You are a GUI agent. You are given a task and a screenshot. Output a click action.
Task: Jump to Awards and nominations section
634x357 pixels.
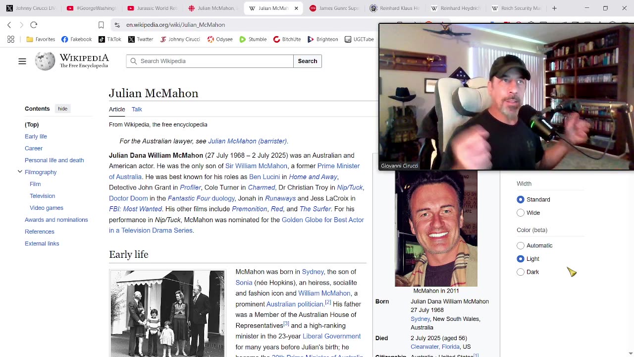(56, 220)
